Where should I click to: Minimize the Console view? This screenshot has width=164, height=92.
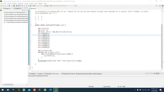161,73
